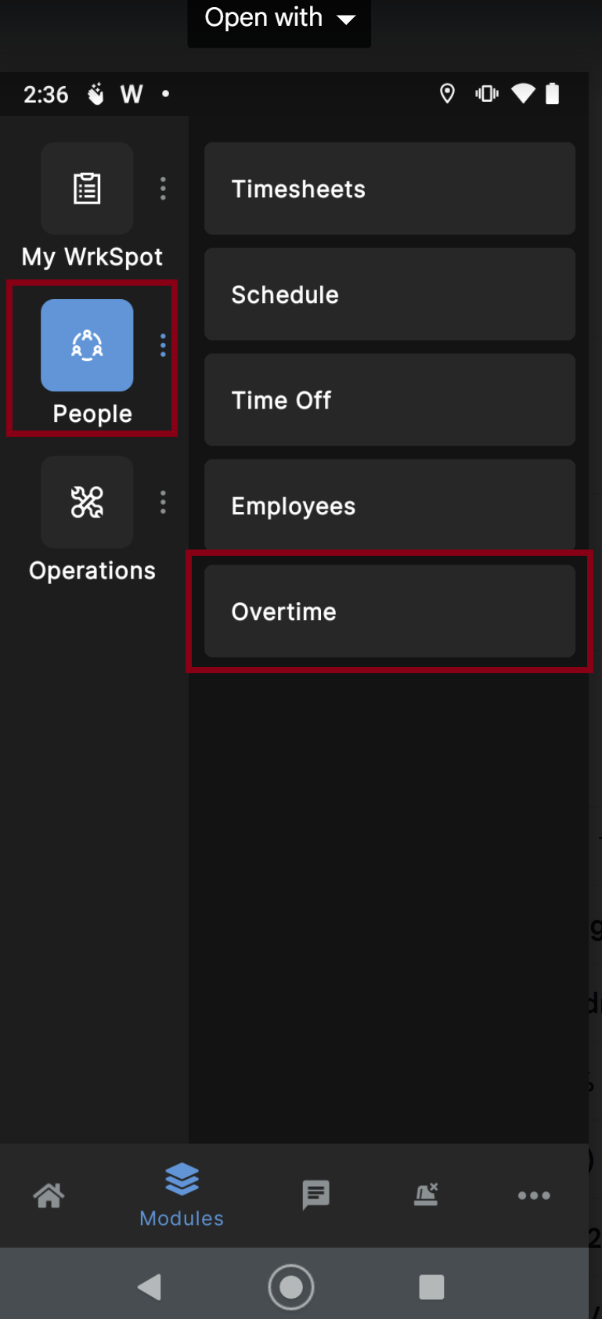Open the Schedule section
The height and width of the screenshot is (1319, 602).
389,294
